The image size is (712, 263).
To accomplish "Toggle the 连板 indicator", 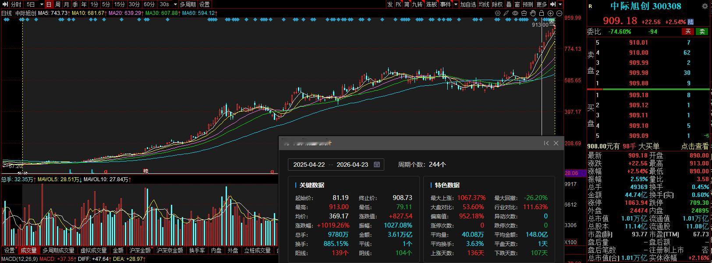I will (432, 4).
